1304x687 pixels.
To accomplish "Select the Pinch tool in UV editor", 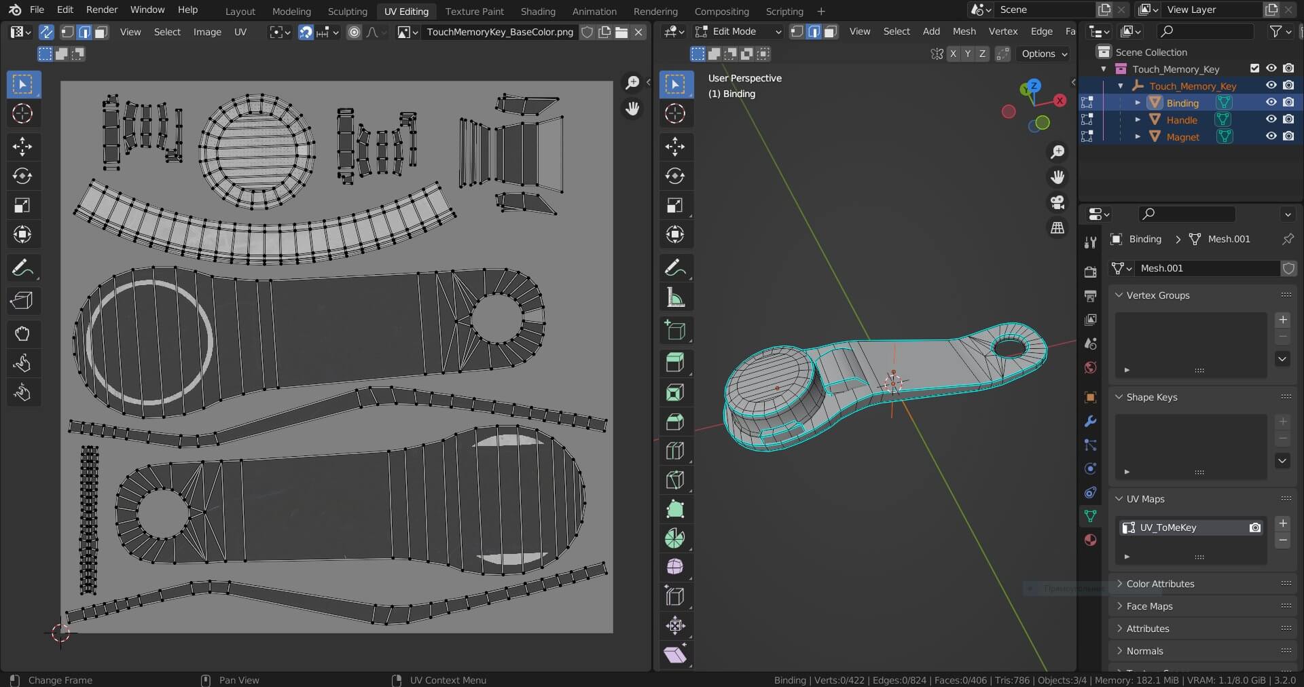I will coord(22,392).
